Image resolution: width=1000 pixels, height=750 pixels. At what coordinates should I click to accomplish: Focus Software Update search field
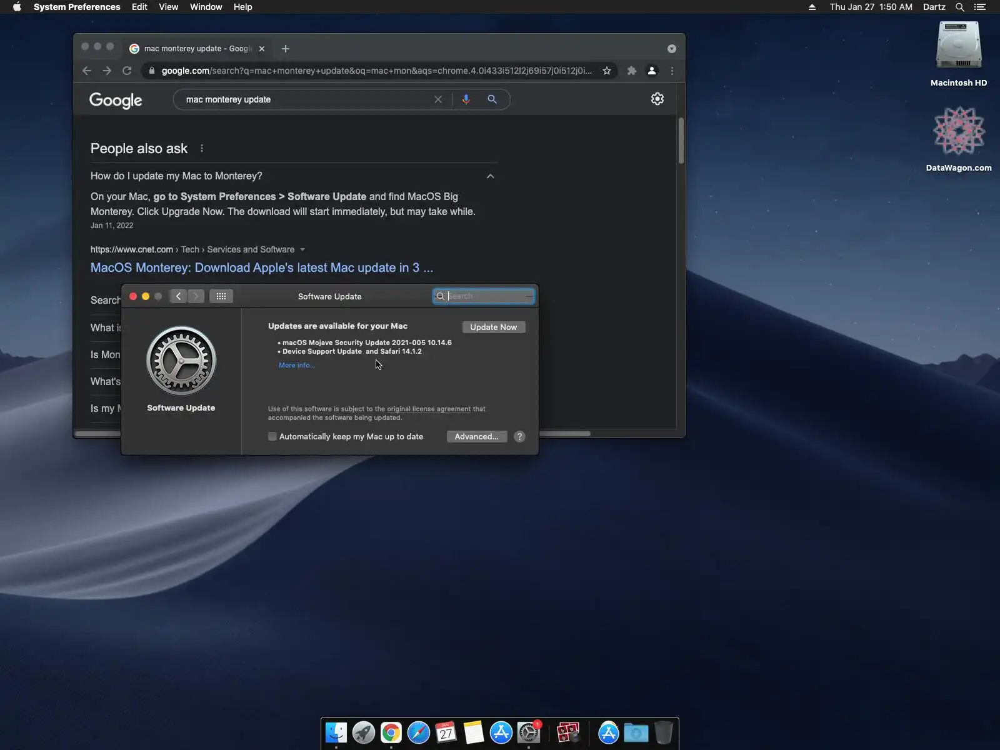484,296
